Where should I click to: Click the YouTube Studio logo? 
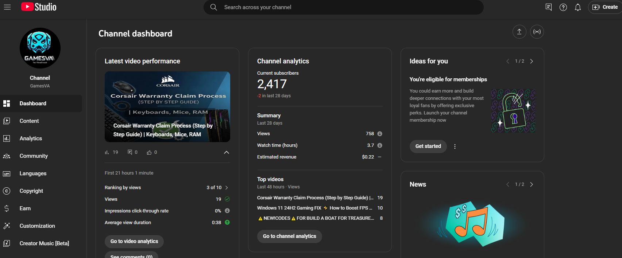click(39, 7)
